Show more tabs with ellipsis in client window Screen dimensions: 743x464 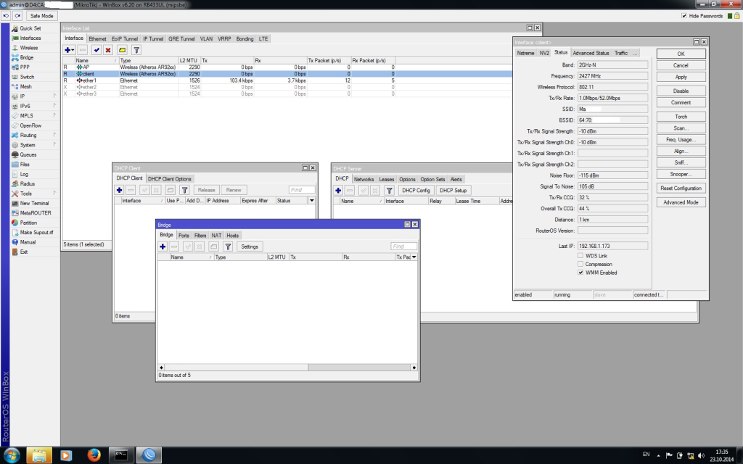point(635,53)
